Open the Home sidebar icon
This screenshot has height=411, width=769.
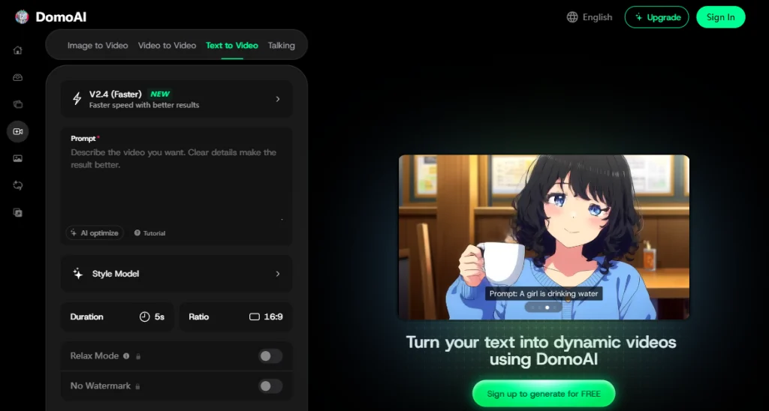pyautogui.click(x=18, y=50)
